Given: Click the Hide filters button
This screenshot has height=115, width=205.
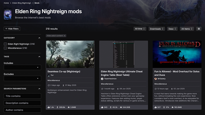Looking at the screenshot, I should (x=12, y=29).
